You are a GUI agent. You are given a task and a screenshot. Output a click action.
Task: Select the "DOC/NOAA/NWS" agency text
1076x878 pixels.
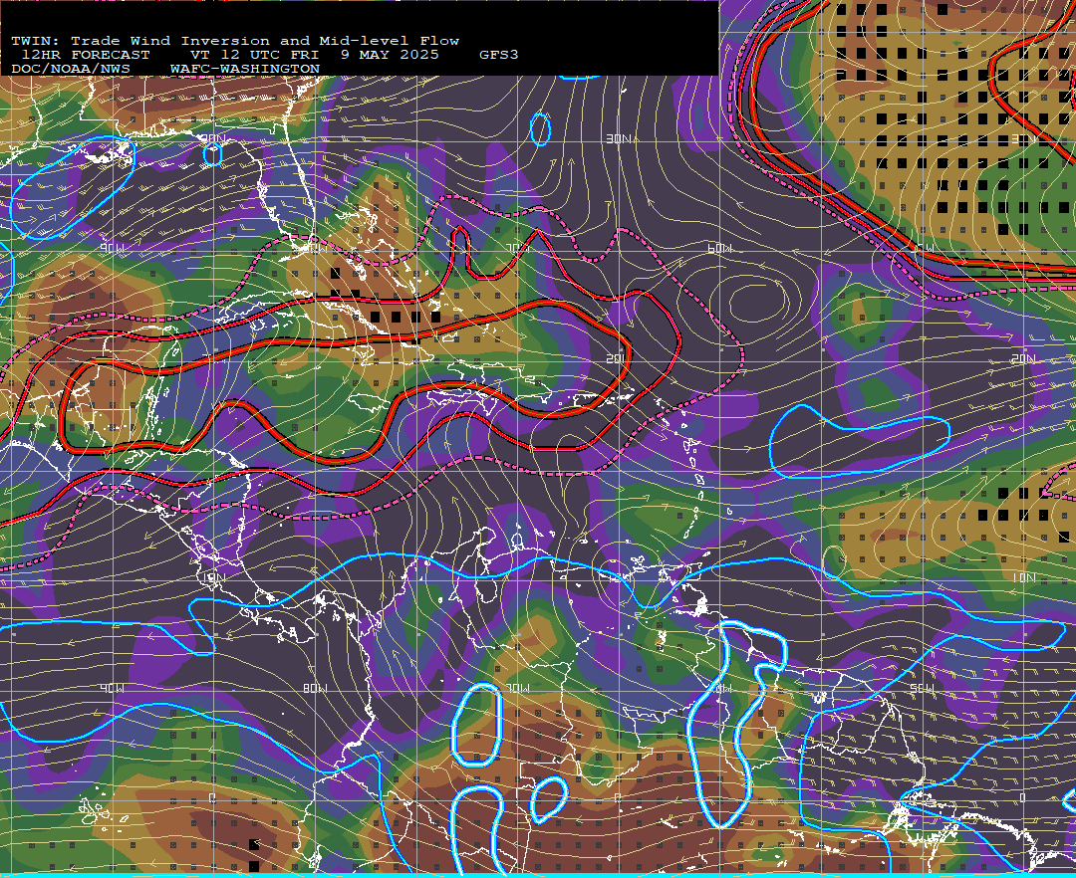[71, 70]
